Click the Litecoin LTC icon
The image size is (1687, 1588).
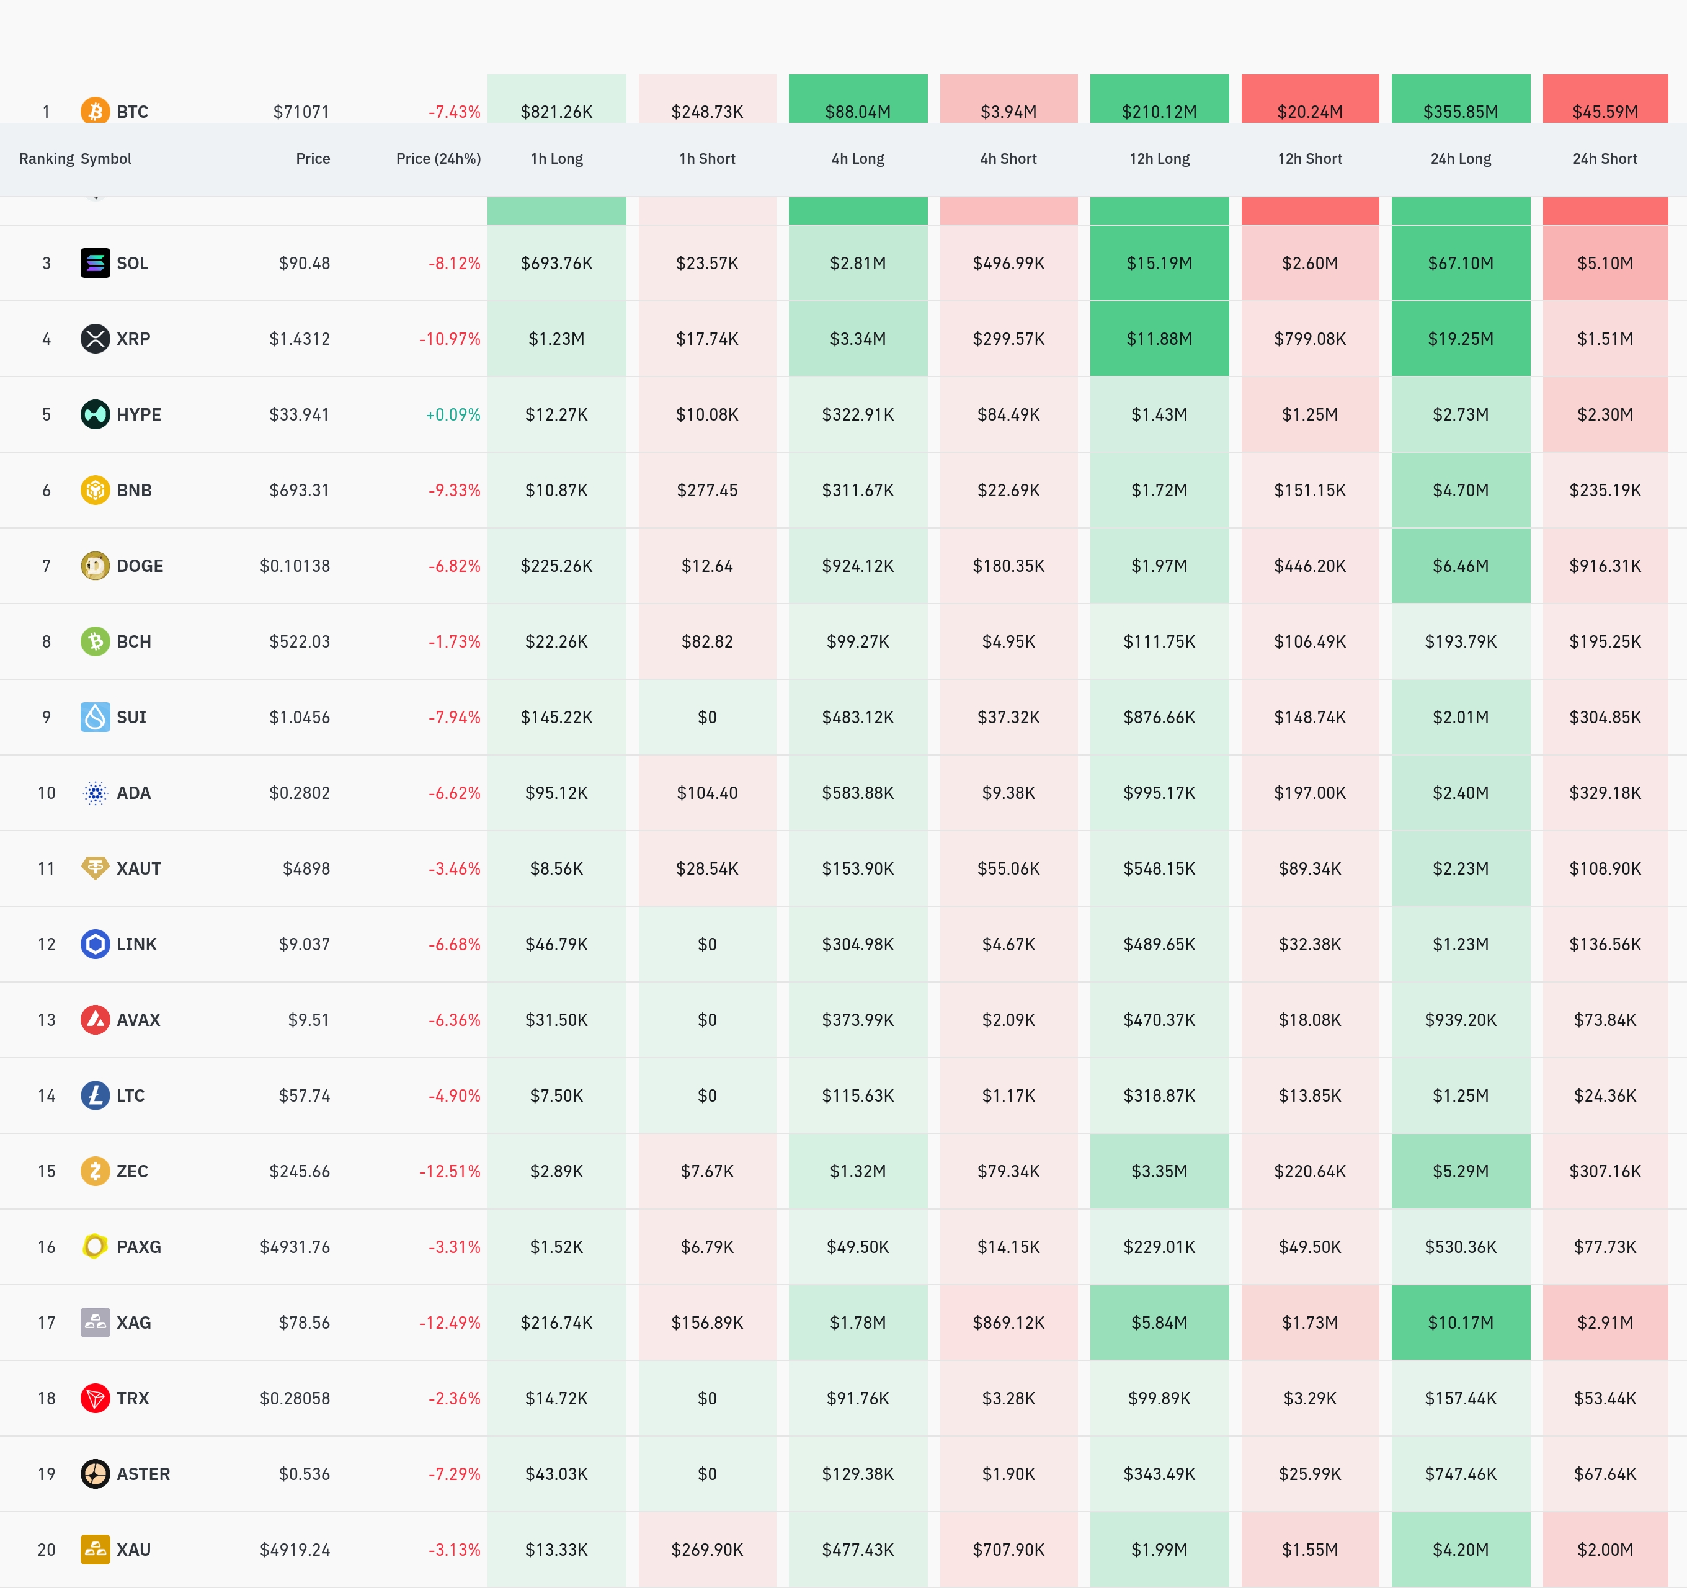click(x=95, y=1095)
